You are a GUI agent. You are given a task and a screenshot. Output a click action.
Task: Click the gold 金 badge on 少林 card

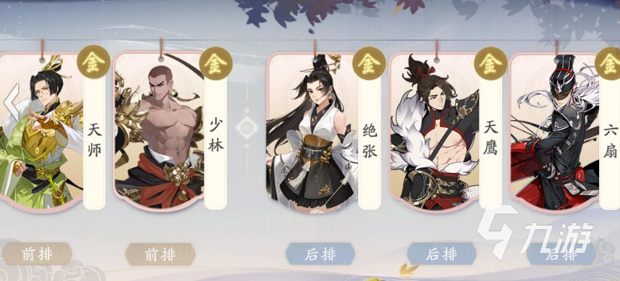click(x=215, y=63)
